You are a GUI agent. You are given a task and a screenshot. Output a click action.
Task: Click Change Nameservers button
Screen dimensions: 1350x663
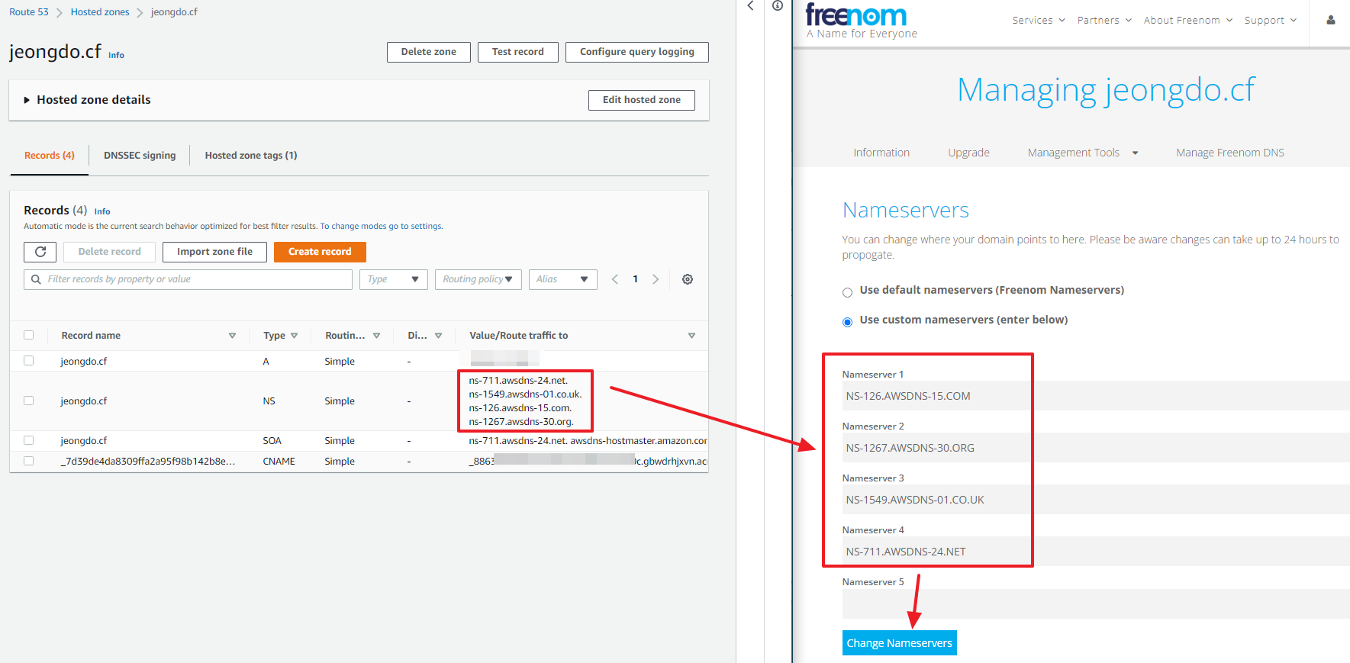[900, 643]
